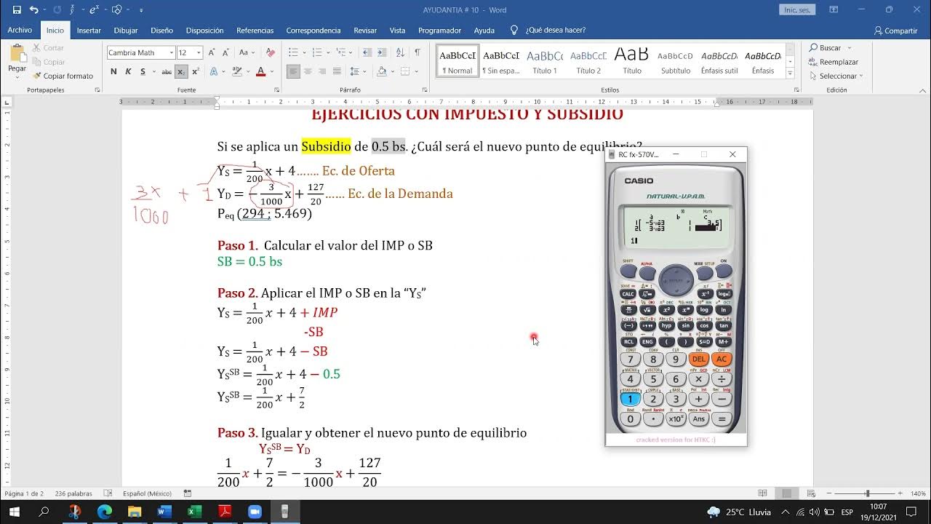Screen dimensions: 931x524
Task: Select the Copiar formato painter
Action: click(63, 76)
